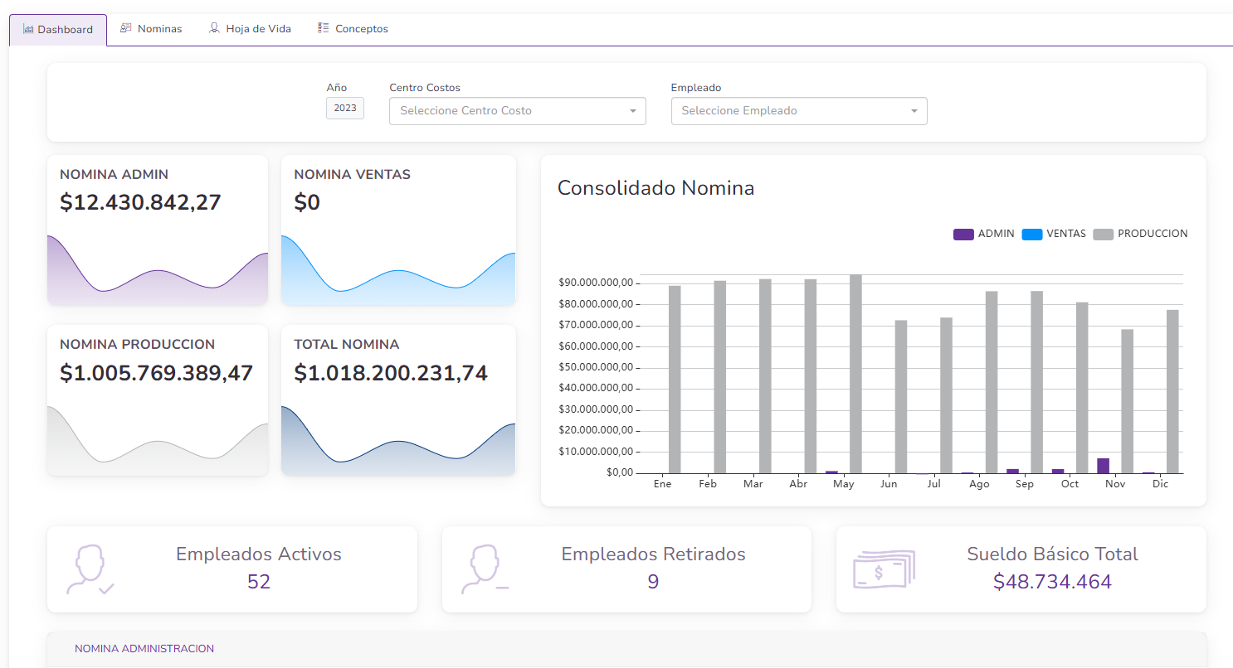Click the gray production bar for Ene
This screenshot has width=1233, height=668.
[x=675, y=380]
